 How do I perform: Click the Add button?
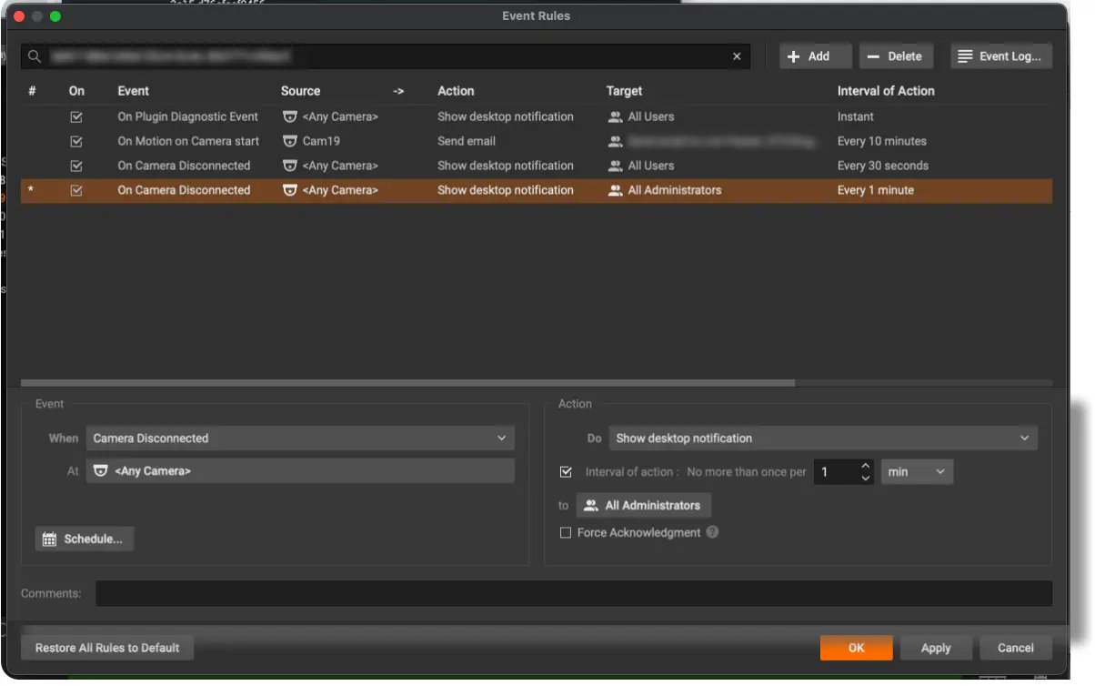pyautogui.click(x=815, y=56)
